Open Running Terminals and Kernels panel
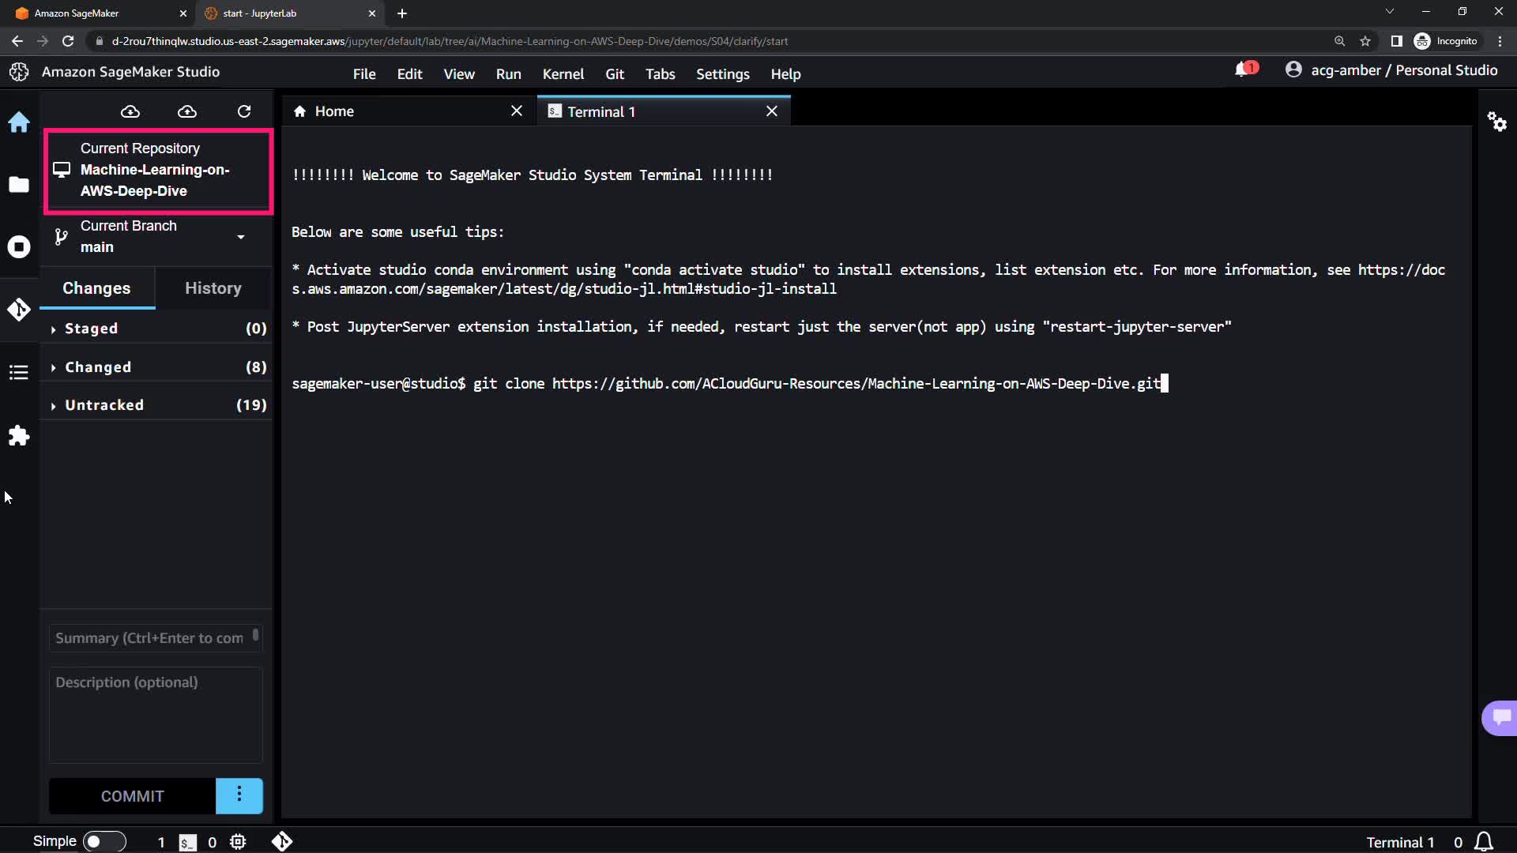This screenshot has height=853, width=1517. pos(19,247)
